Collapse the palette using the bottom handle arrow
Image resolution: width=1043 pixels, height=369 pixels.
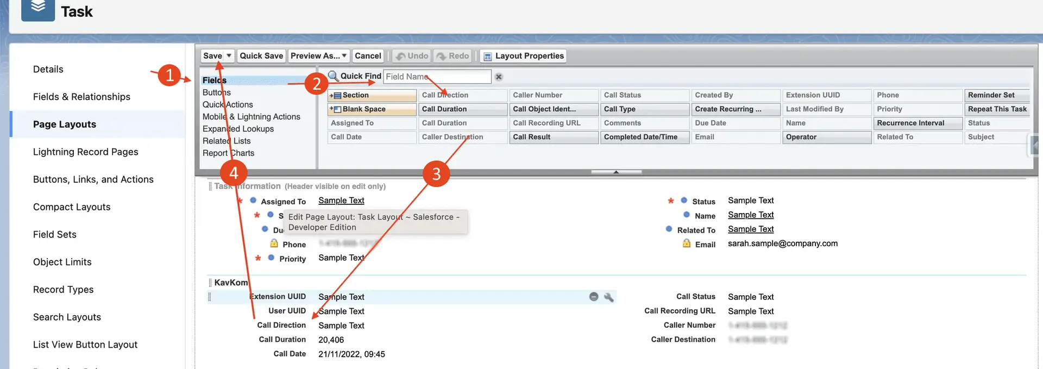point(616,172)
